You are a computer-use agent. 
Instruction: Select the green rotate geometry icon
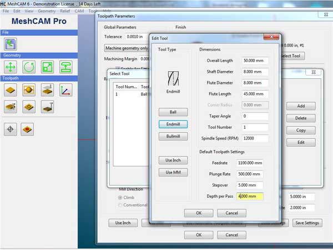pyautogui.click(x=29, y=67)
